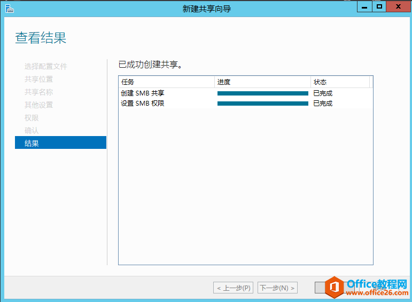Go to the 确认 step
Screen dimensions: 412x302
point(32,130)
